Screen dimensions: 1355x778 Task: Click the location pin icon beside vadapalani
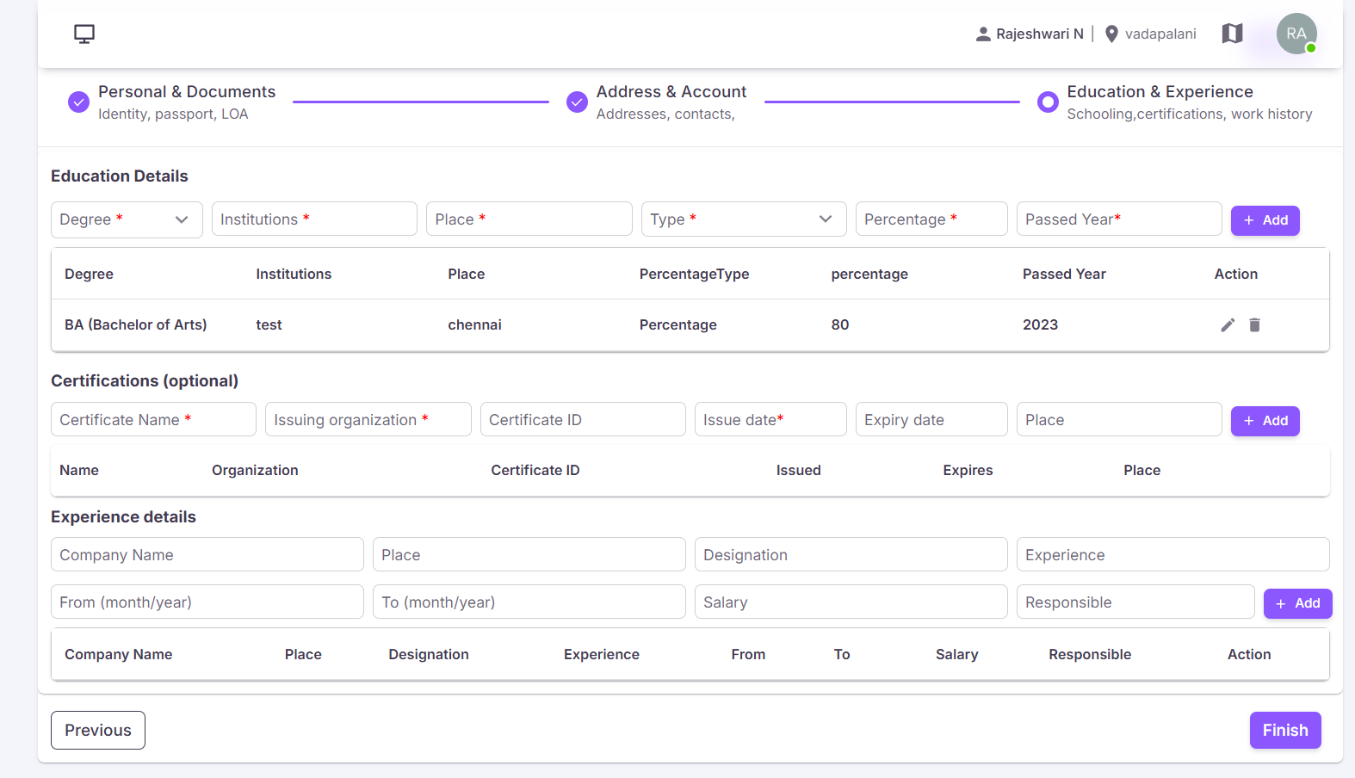tap(1111, 34)
